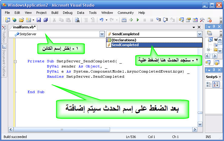The image size is (224, 141).
Task: Click the Undo arrow icon
Action: coord(102,20)
